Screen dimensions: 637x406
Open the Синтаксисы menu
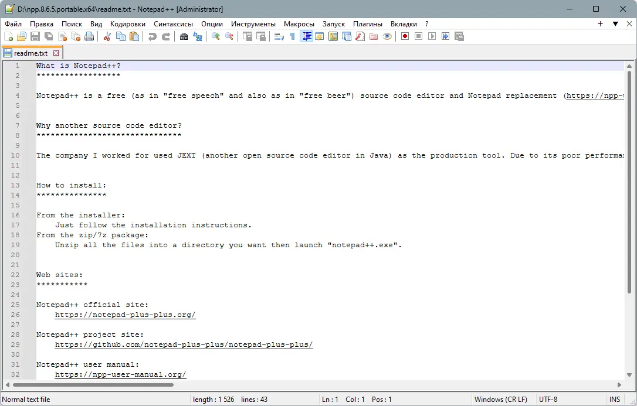(x=174, y=24)
